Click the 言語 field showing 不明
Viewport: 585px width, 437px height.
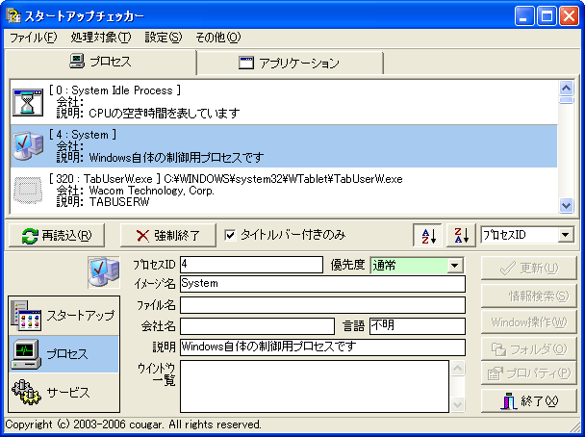pos(418,326)
